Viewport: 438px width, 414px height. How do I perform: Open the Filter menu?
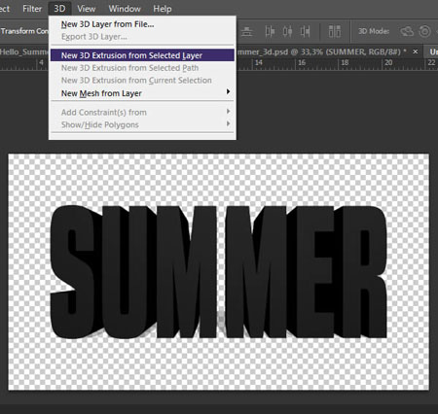pos(32,9)
